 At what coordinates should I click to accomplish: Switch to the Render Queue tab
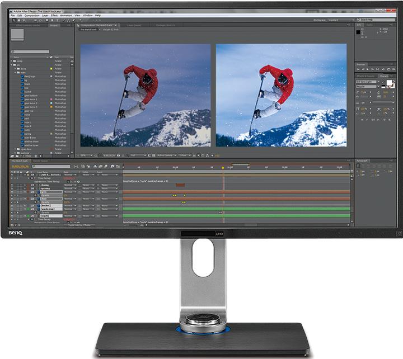click(x=40, y=161)
